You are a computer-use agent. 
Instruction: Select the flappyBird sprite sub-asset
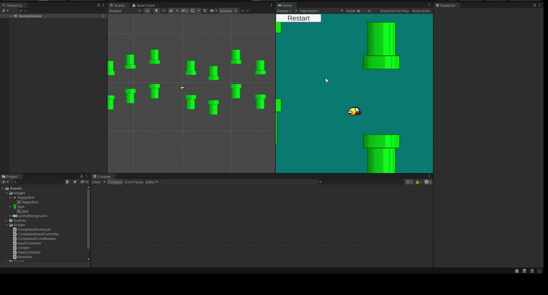point(27,202)
